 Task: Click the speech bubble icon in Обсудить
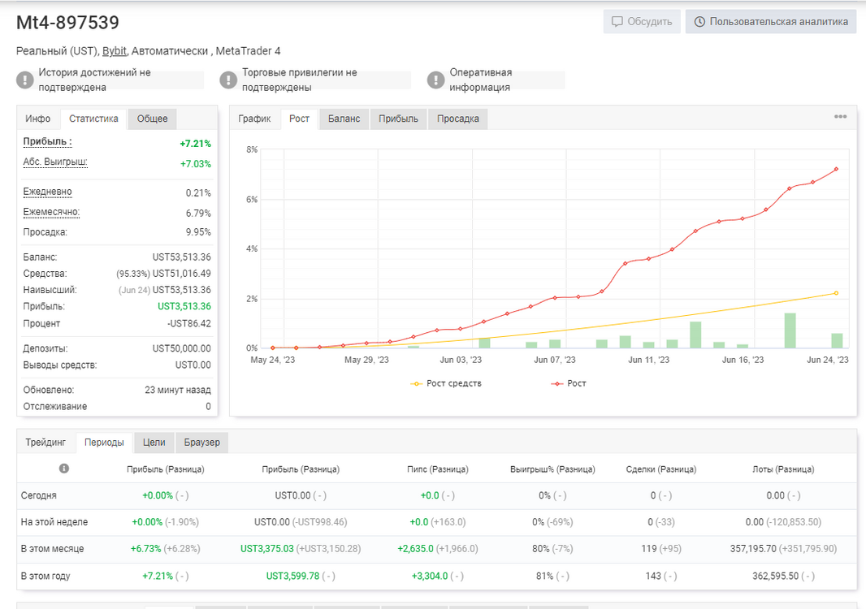pos(617,22)
